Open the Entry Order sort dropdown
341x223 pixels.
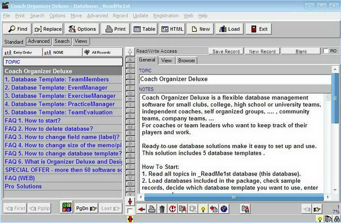[x=23, y=52]
